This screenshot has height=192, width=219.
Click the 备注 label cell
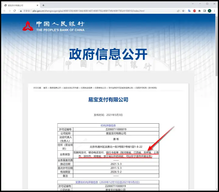coord(65,176)
